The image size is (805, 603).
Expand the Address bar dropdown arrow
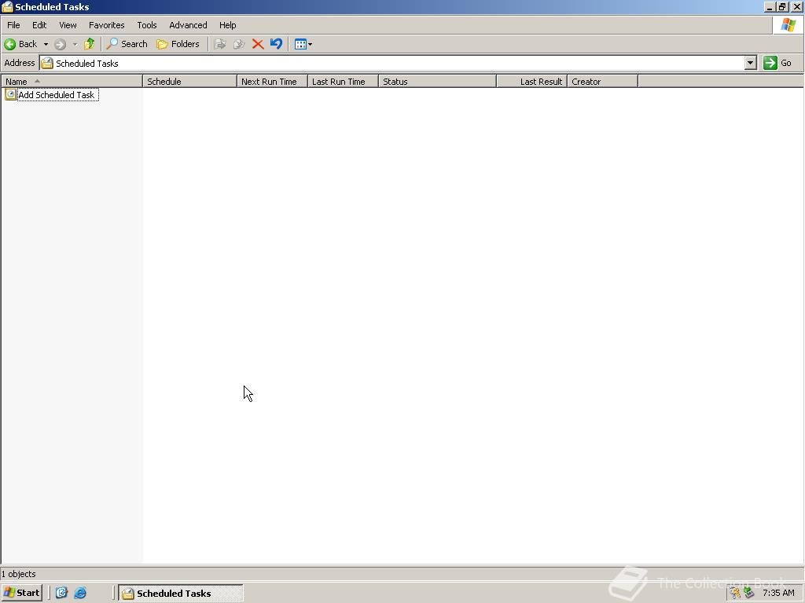pyautogui.click(x=751, y=63)
